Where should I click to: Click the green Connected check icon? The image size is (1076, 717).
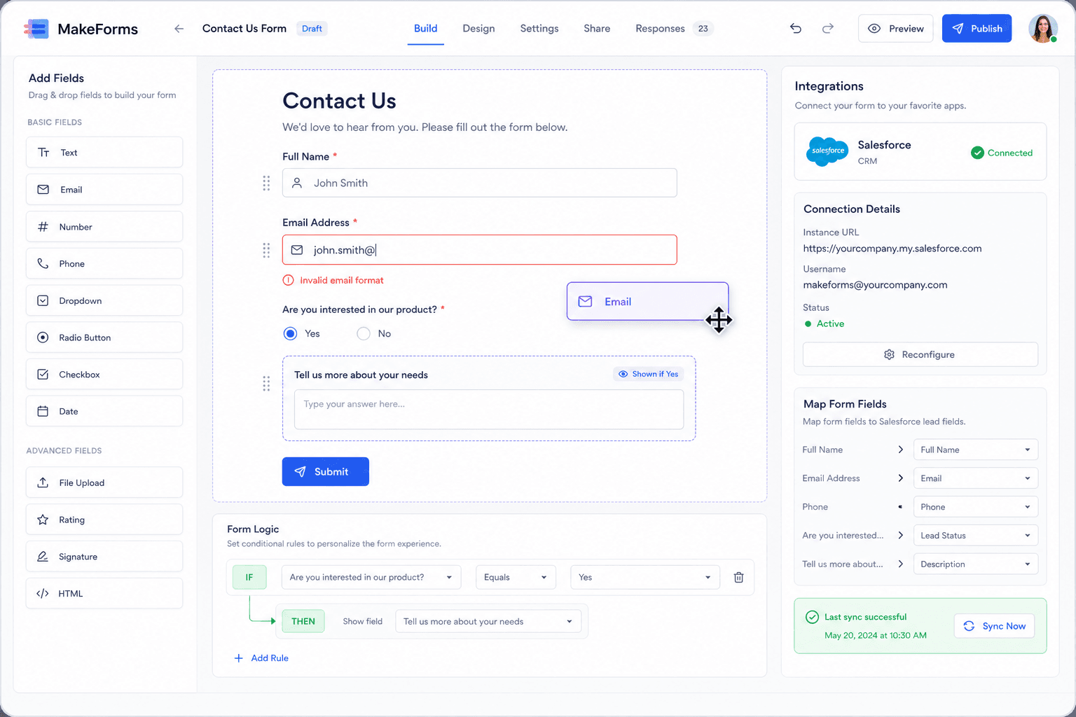977,153
